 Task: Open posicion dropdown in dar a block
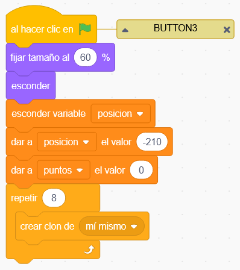67,142
